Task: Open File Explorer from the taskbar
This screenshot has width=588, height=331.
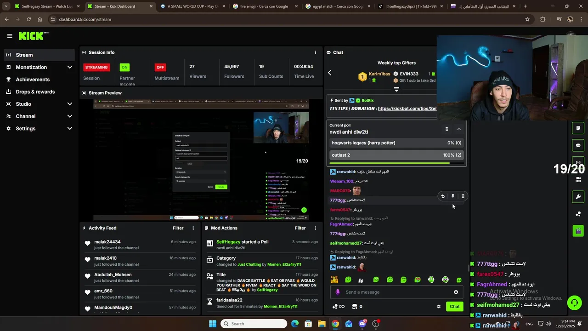Action: click(322, 324)
